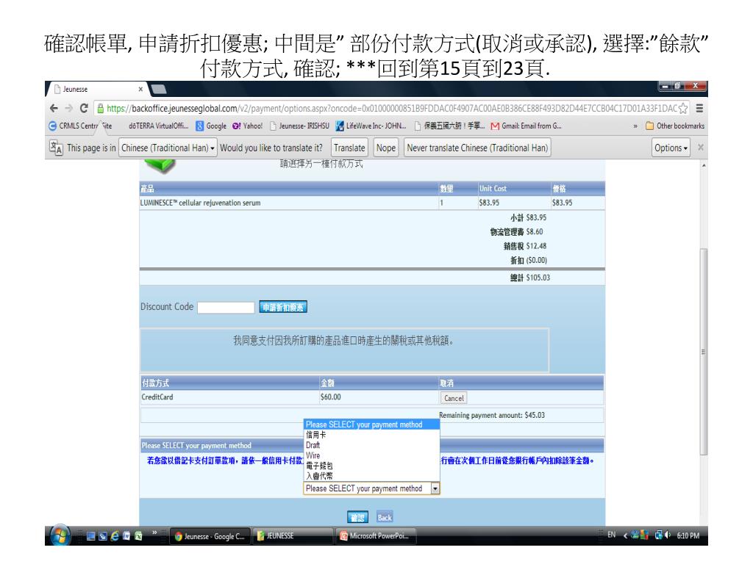This screenshot has width=753, height=564.
Task: Open CRMLS Centre Site bookmark
Action: [80, 126]
